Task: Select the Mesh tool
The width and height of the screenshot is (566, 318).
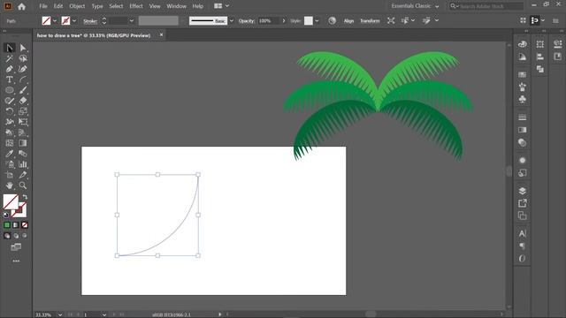Action: point(10,143)
